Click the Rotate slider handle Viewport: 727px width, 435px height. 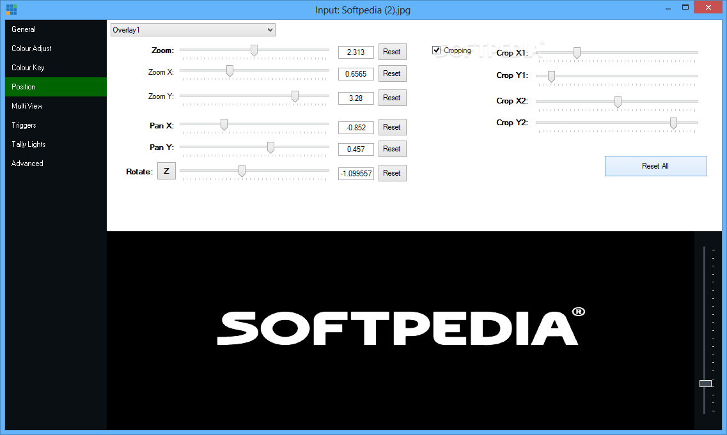pos(242,171)
